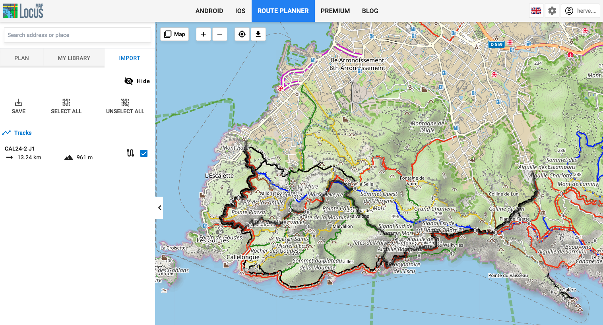Unselect all imported tracks

pos(125,106)
